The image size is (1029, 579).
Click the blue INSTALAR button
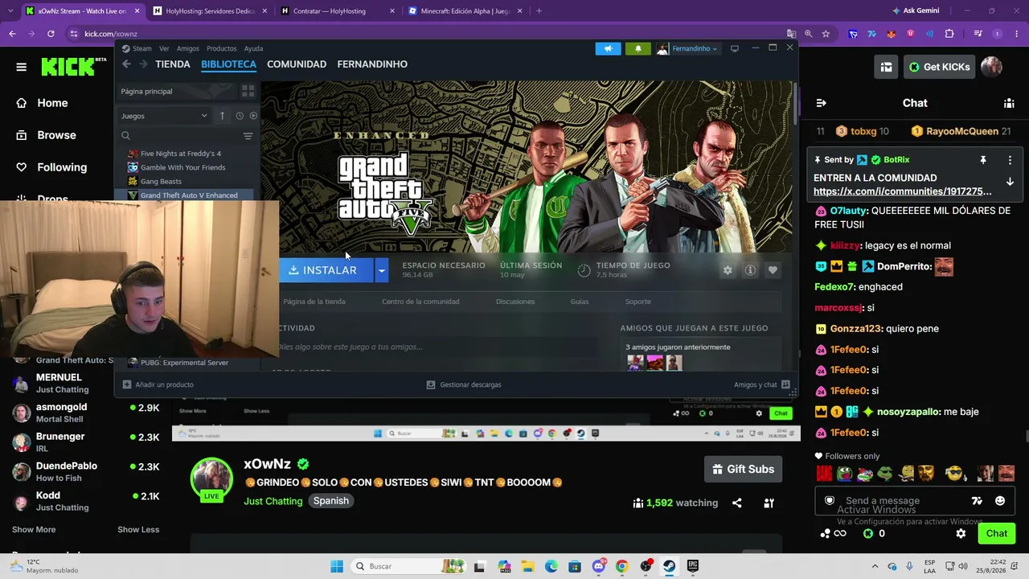326,270
